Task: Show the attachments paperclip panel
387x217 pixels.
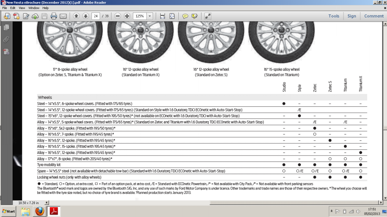Action: click(6, 40)
